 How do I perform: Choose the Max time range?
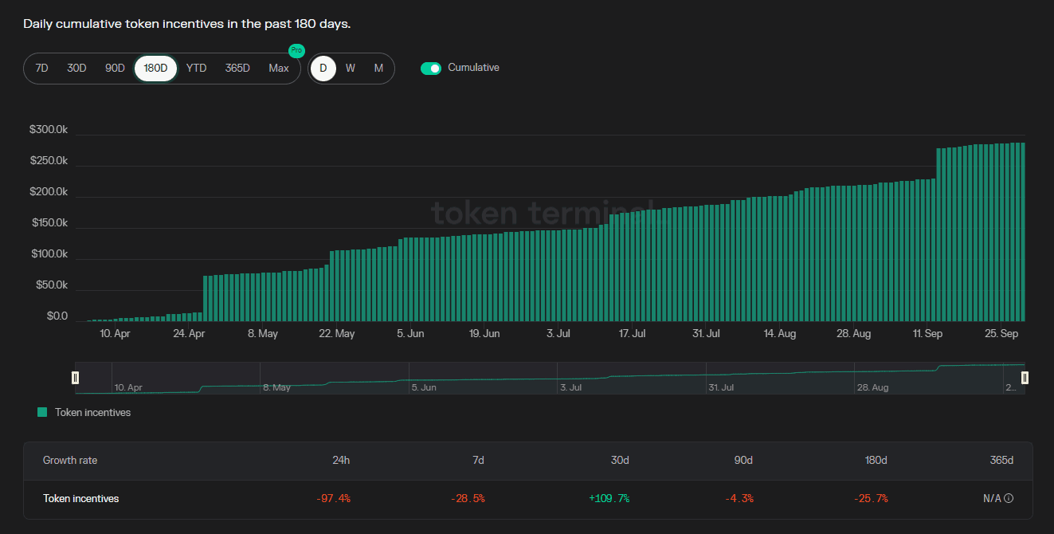point(279,69)
